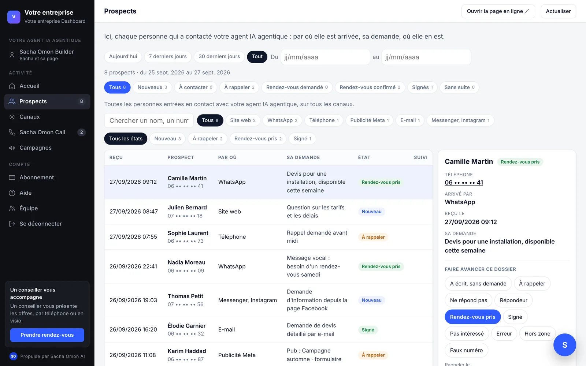Select the Tout date range filter
This screenshot has width=586, height=366.
click(257, 57)
